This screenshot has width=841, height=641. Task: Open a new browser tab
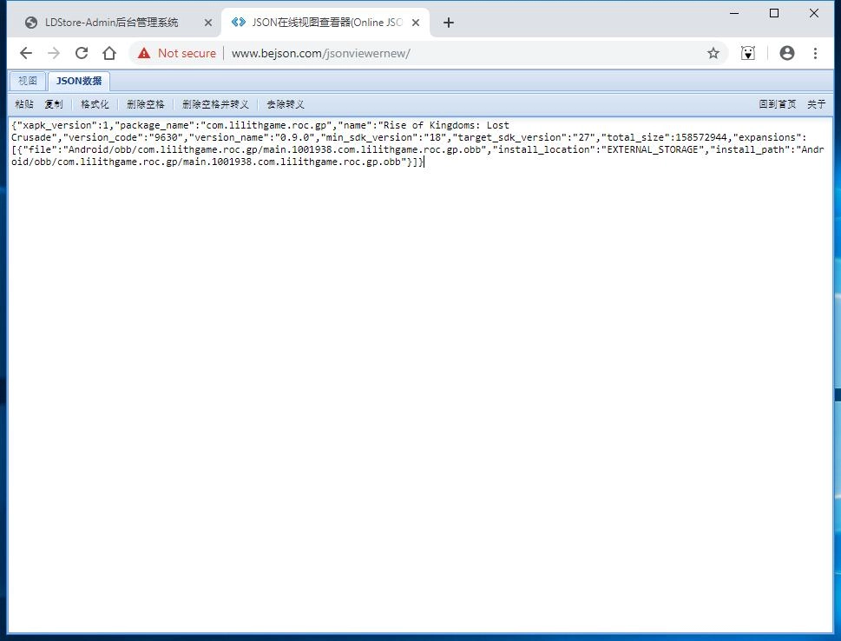(x=448, y=23)
